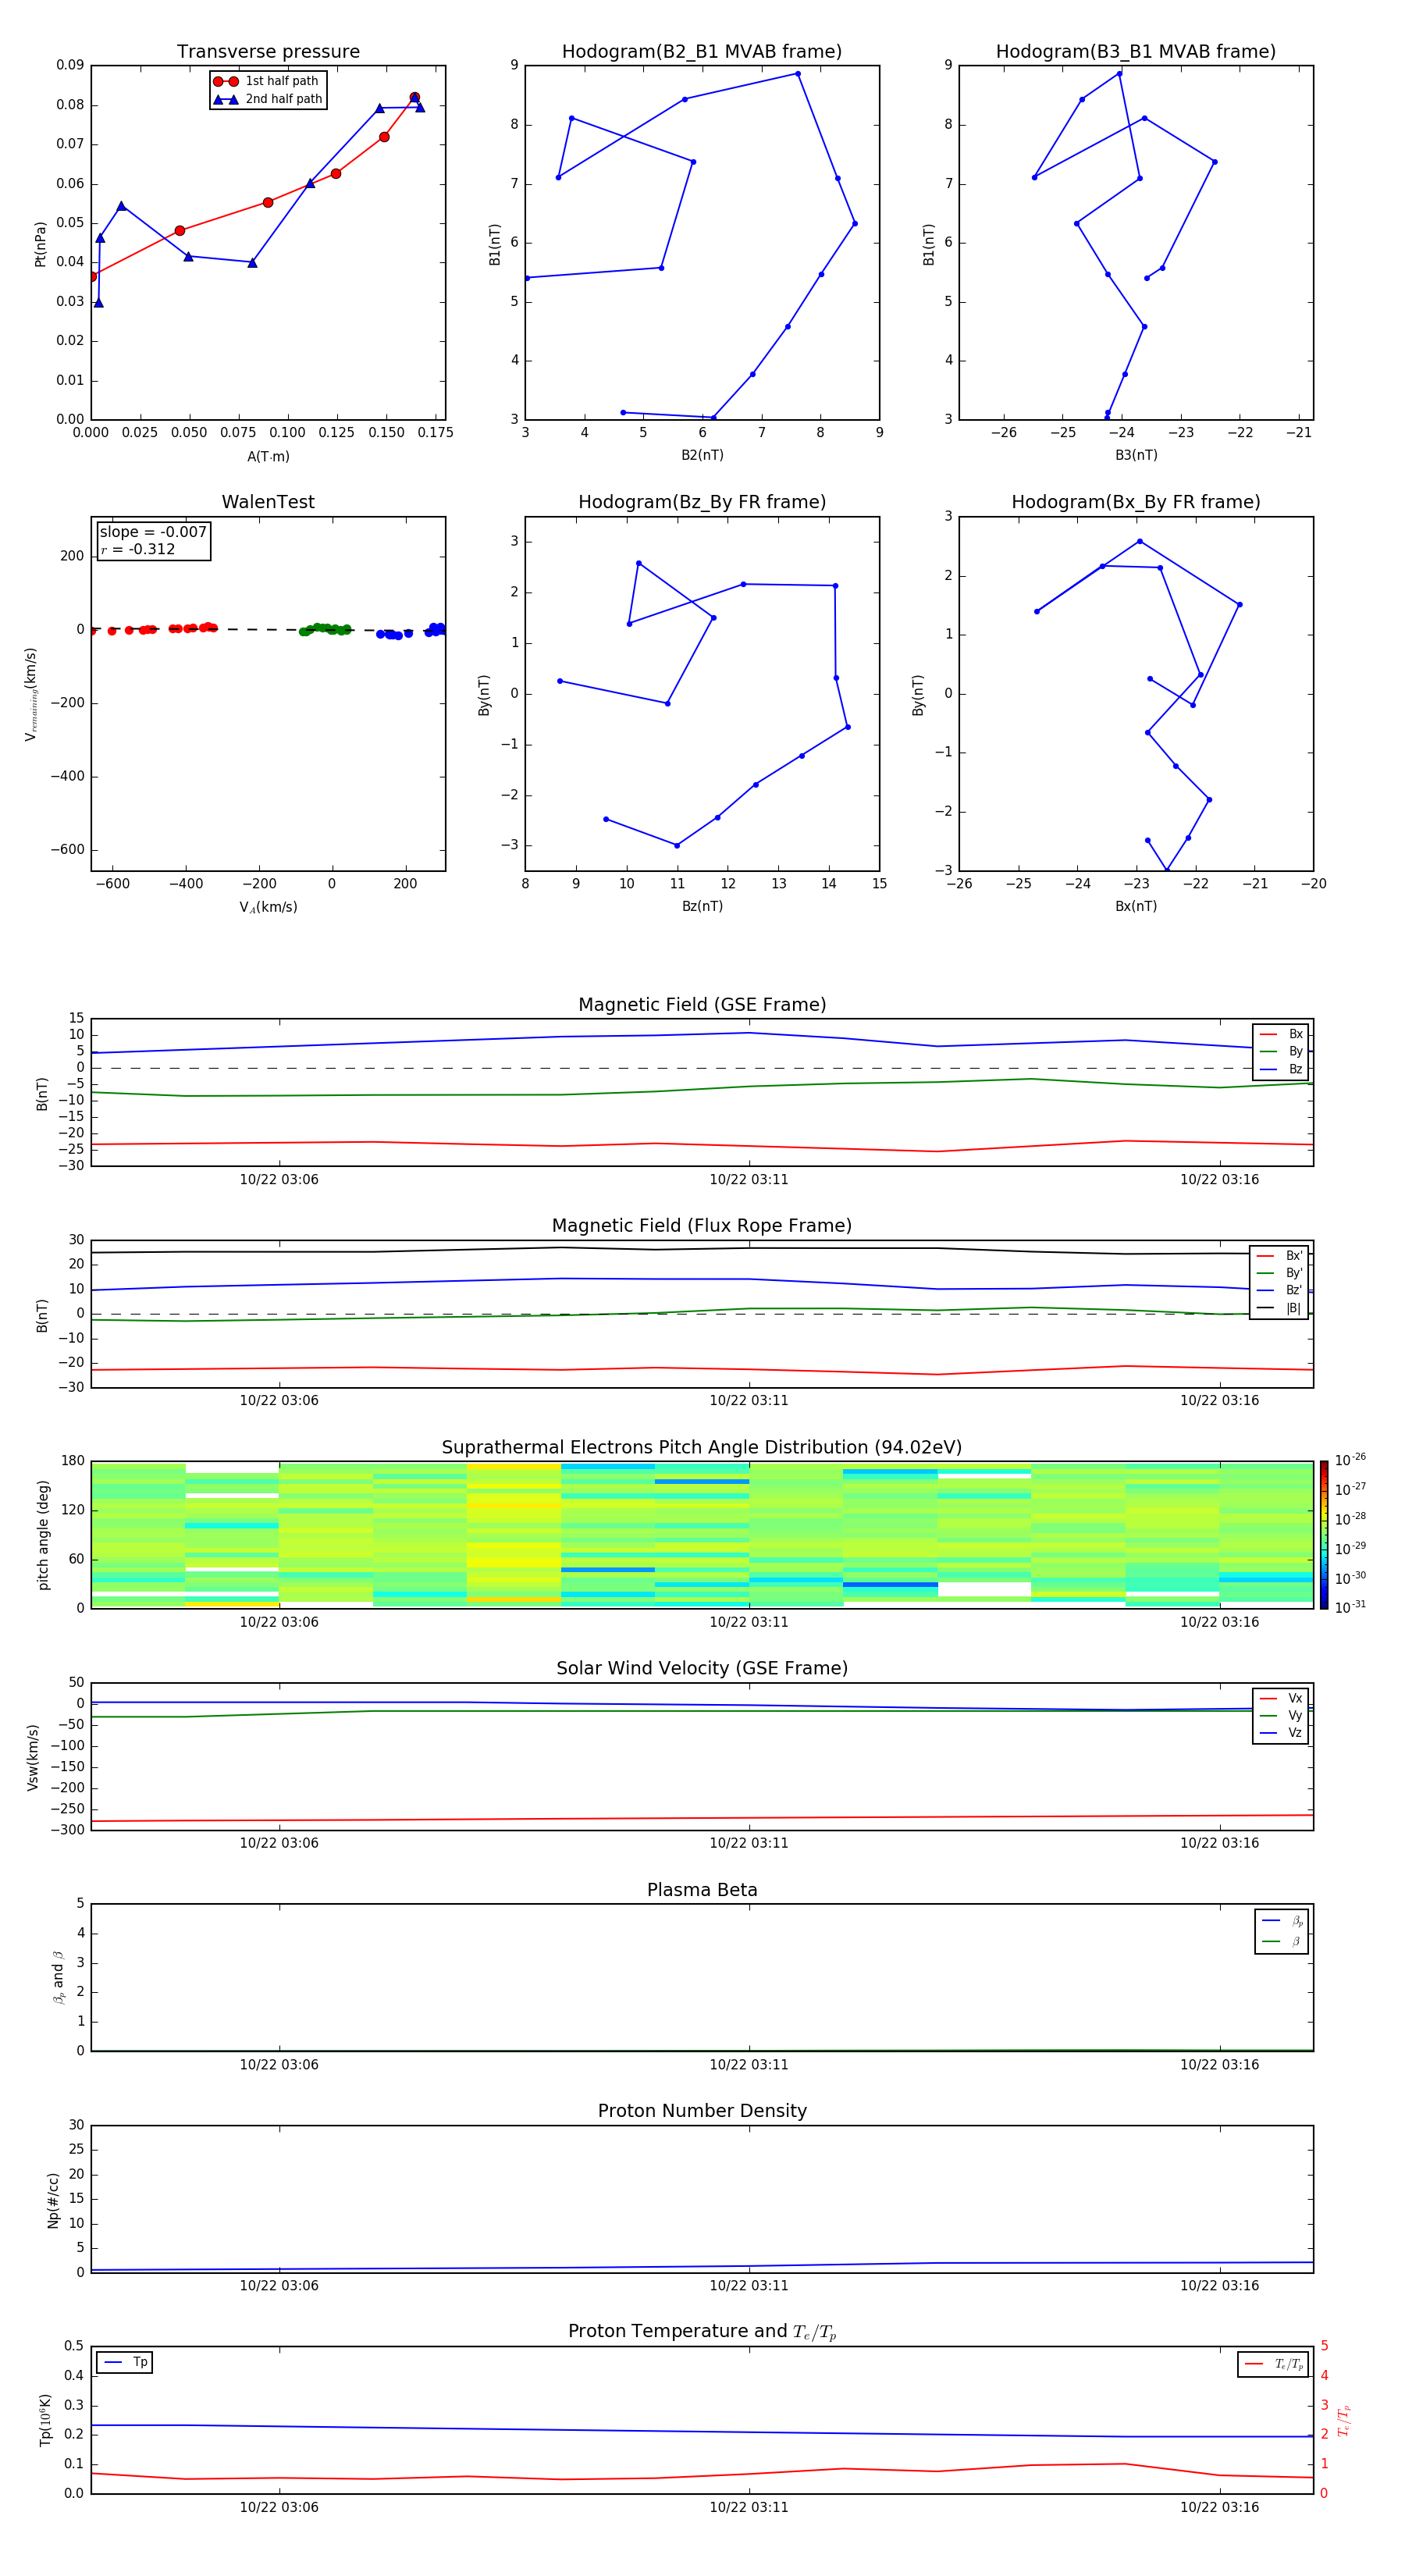This screenshot has width=1405, height=2576.
Task: Select Vy in the solar wind legend
Action: (x=1281, y=1715)
